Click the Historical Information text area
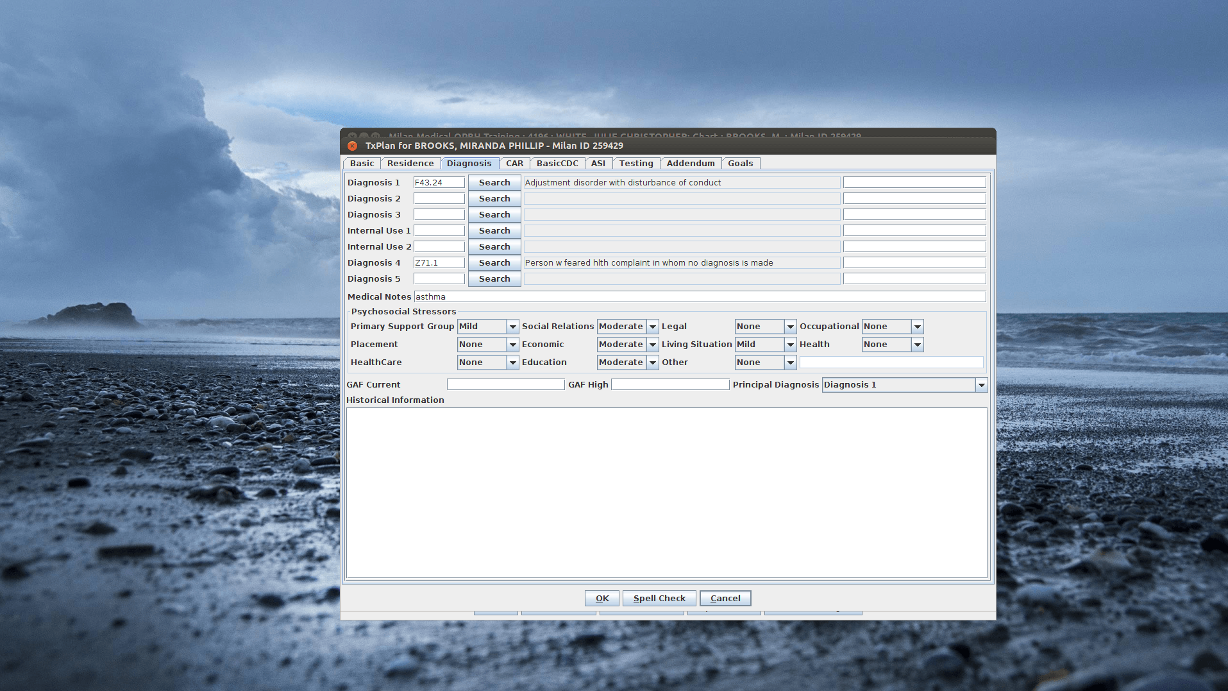The width and height of the screenshot is (1228, 691). 667,493
